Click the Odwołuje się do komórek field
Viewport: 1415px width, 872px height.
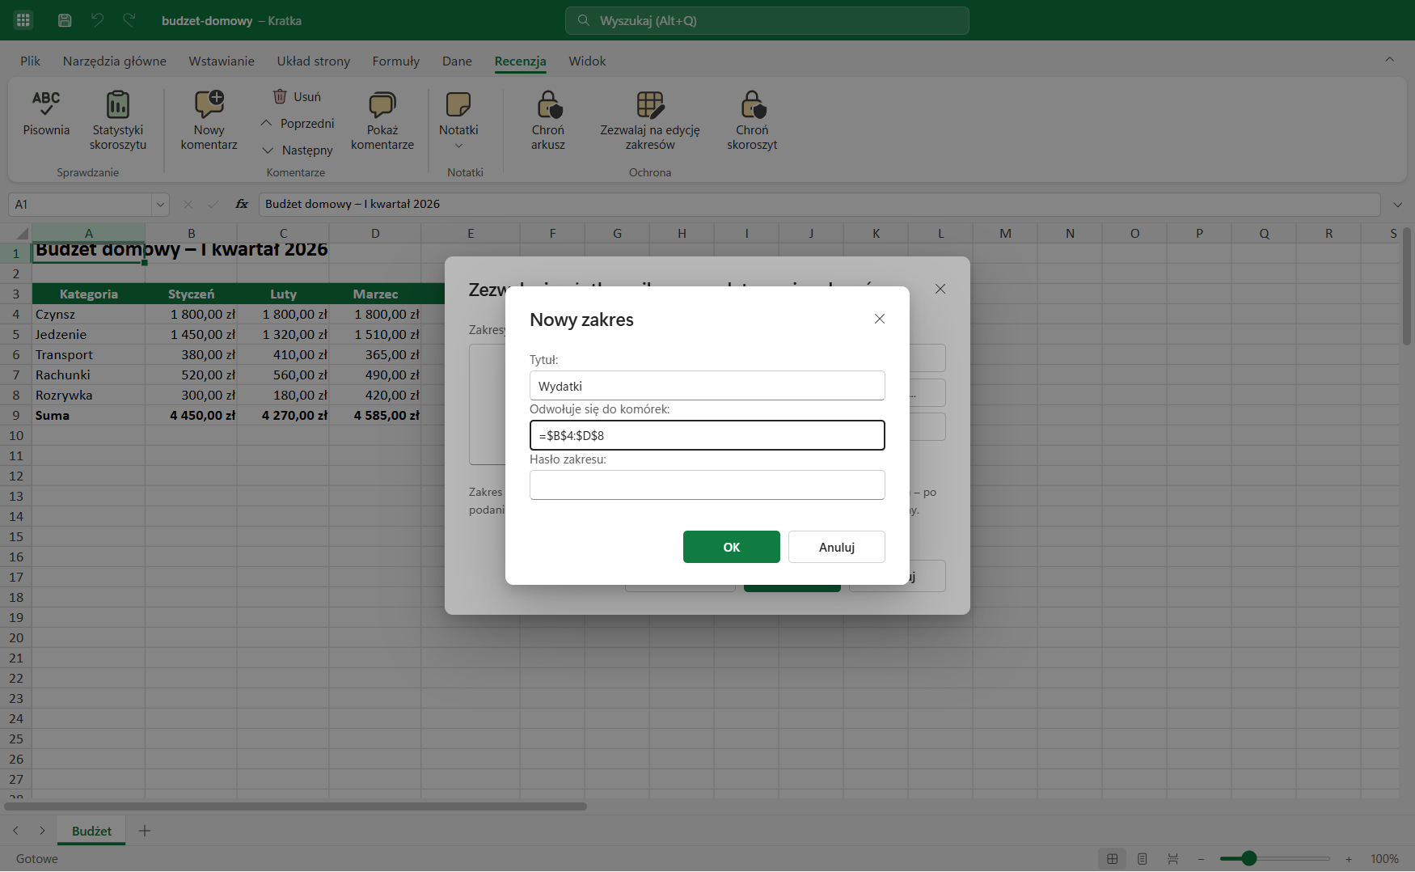click(707, 435)
